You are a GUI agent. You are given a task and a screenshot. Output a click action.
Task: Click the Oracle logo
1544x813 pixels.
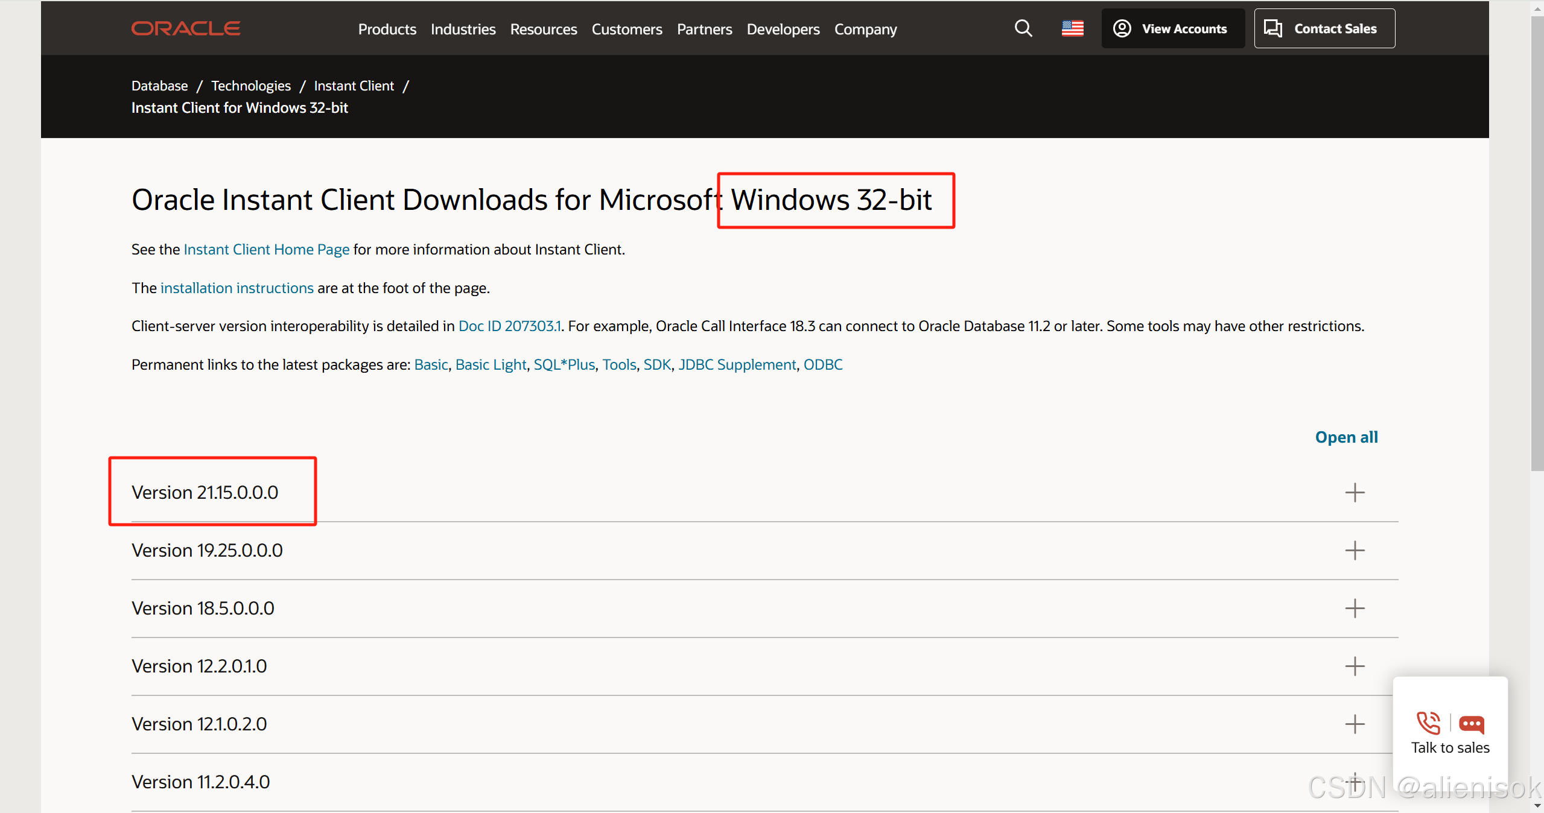pyautogui.click(x=185, y=28)
